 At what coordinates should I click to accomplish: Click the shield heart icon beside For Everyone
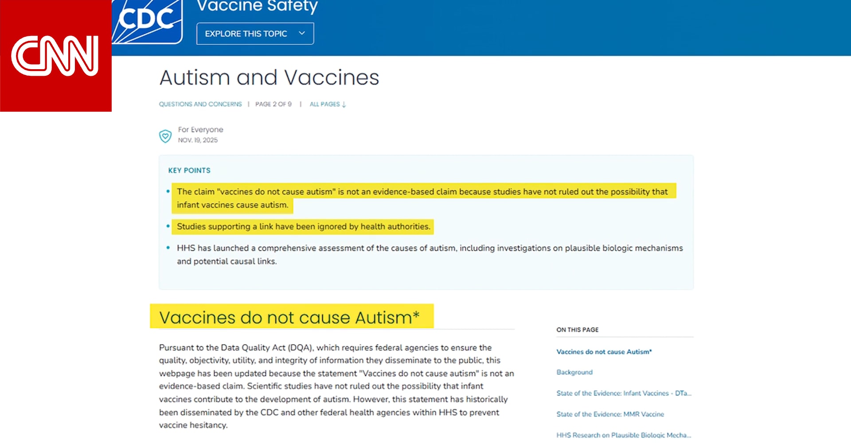pos(165,136)
